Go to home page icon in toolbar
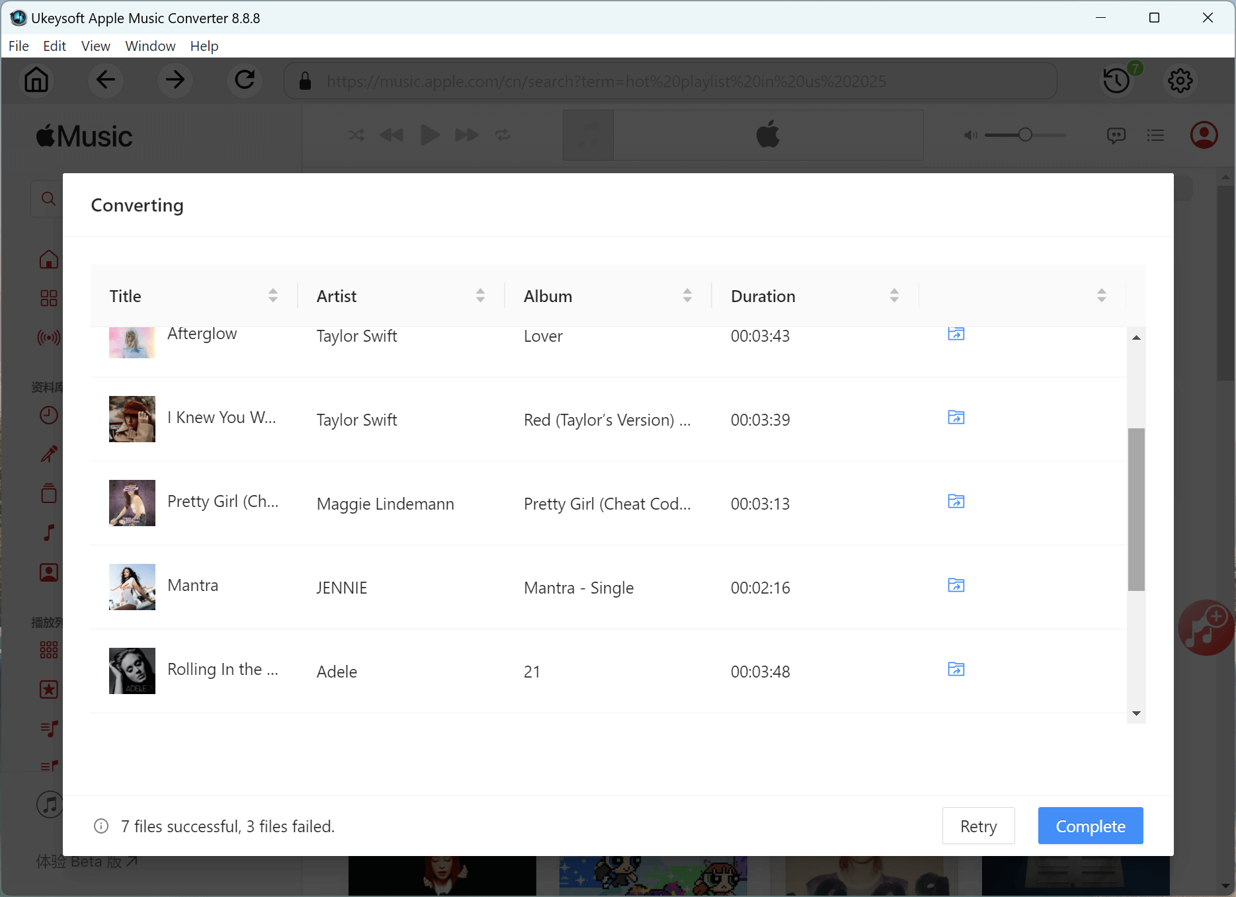 [36, 81]
